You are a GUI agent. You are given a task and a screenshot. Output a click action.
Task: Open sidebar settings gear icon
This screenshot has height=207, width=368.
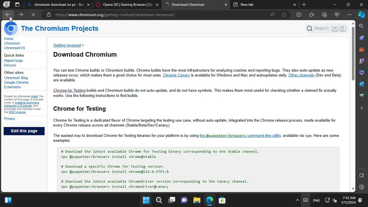tap(362, 187)
